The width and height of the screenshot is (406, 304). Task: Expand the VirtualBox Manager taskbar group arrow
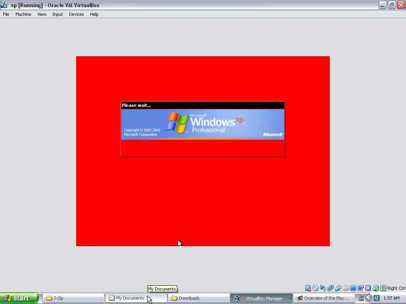click(290, 298)
